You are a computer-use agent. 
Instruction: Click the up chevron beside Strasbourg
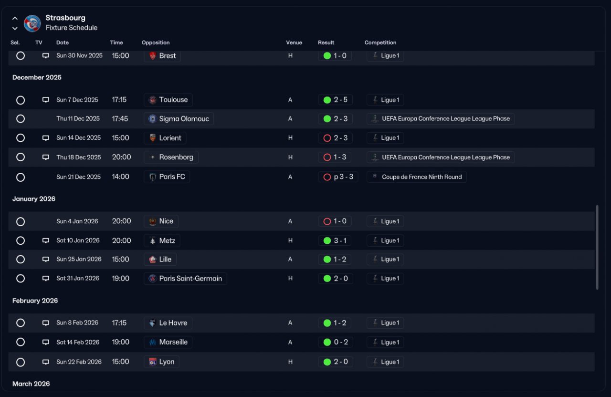tap(15, 18)
